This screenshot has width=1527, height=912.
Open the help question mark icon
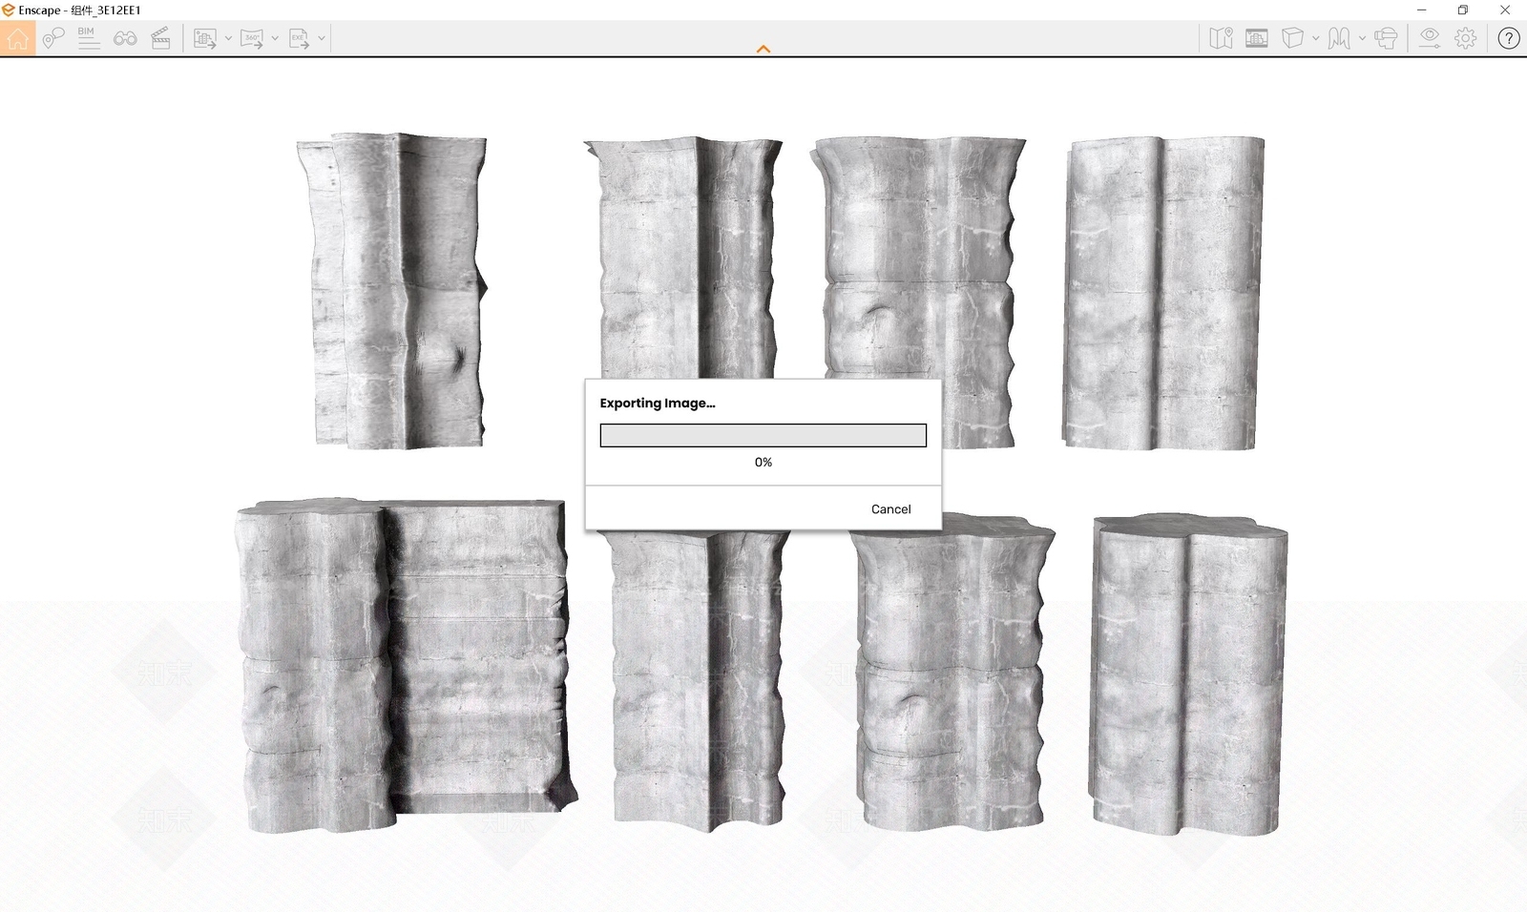point(1509,38)
